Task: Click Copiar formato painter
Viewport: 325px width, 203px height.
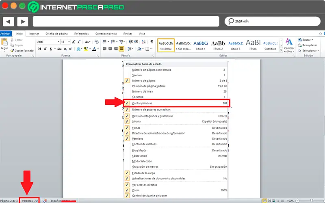Action: [22, 50]
